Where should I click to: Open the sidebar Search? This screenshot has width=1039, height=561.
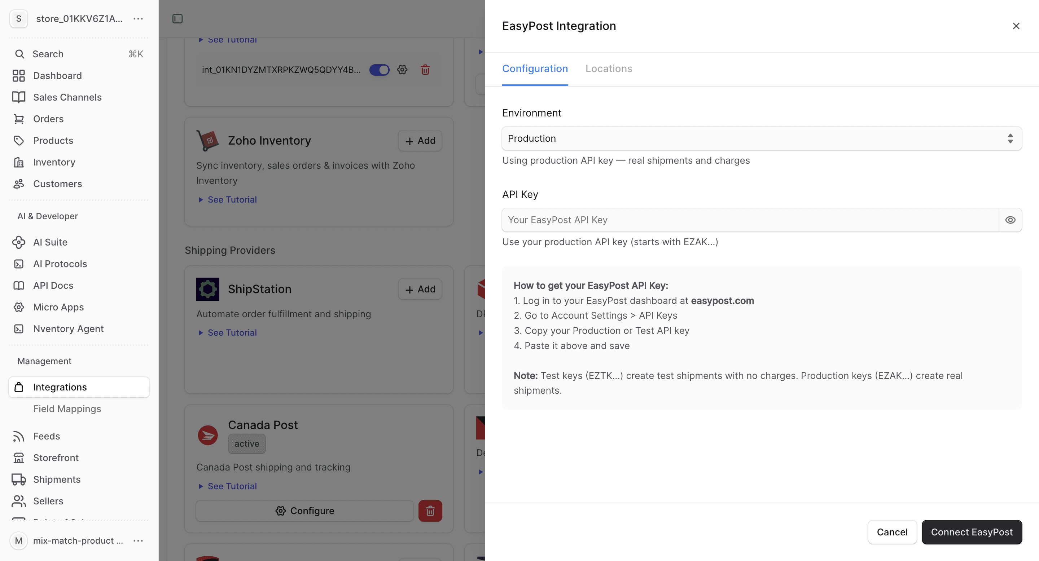tap(79, 54)
